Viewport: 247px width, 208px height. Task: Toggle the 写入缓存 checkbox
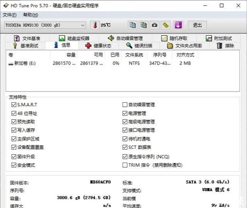coord(14,130)
